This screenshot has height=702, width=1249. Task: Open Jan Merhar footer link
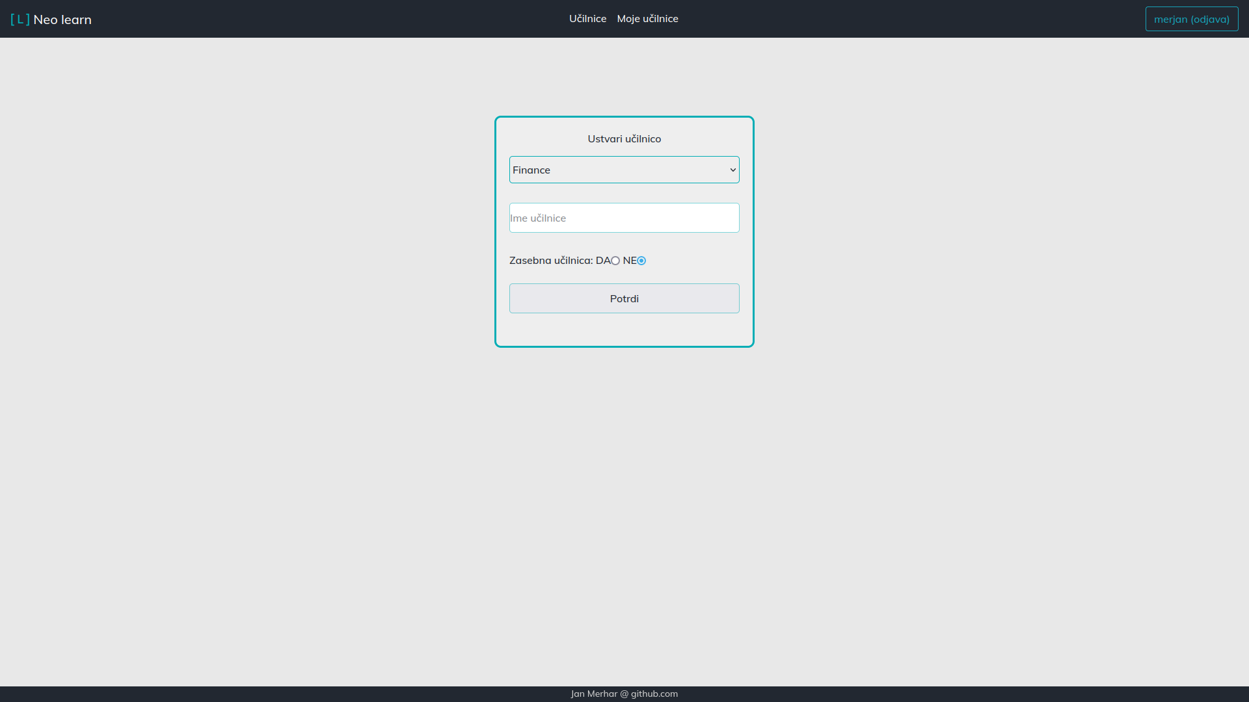point(594,694)
